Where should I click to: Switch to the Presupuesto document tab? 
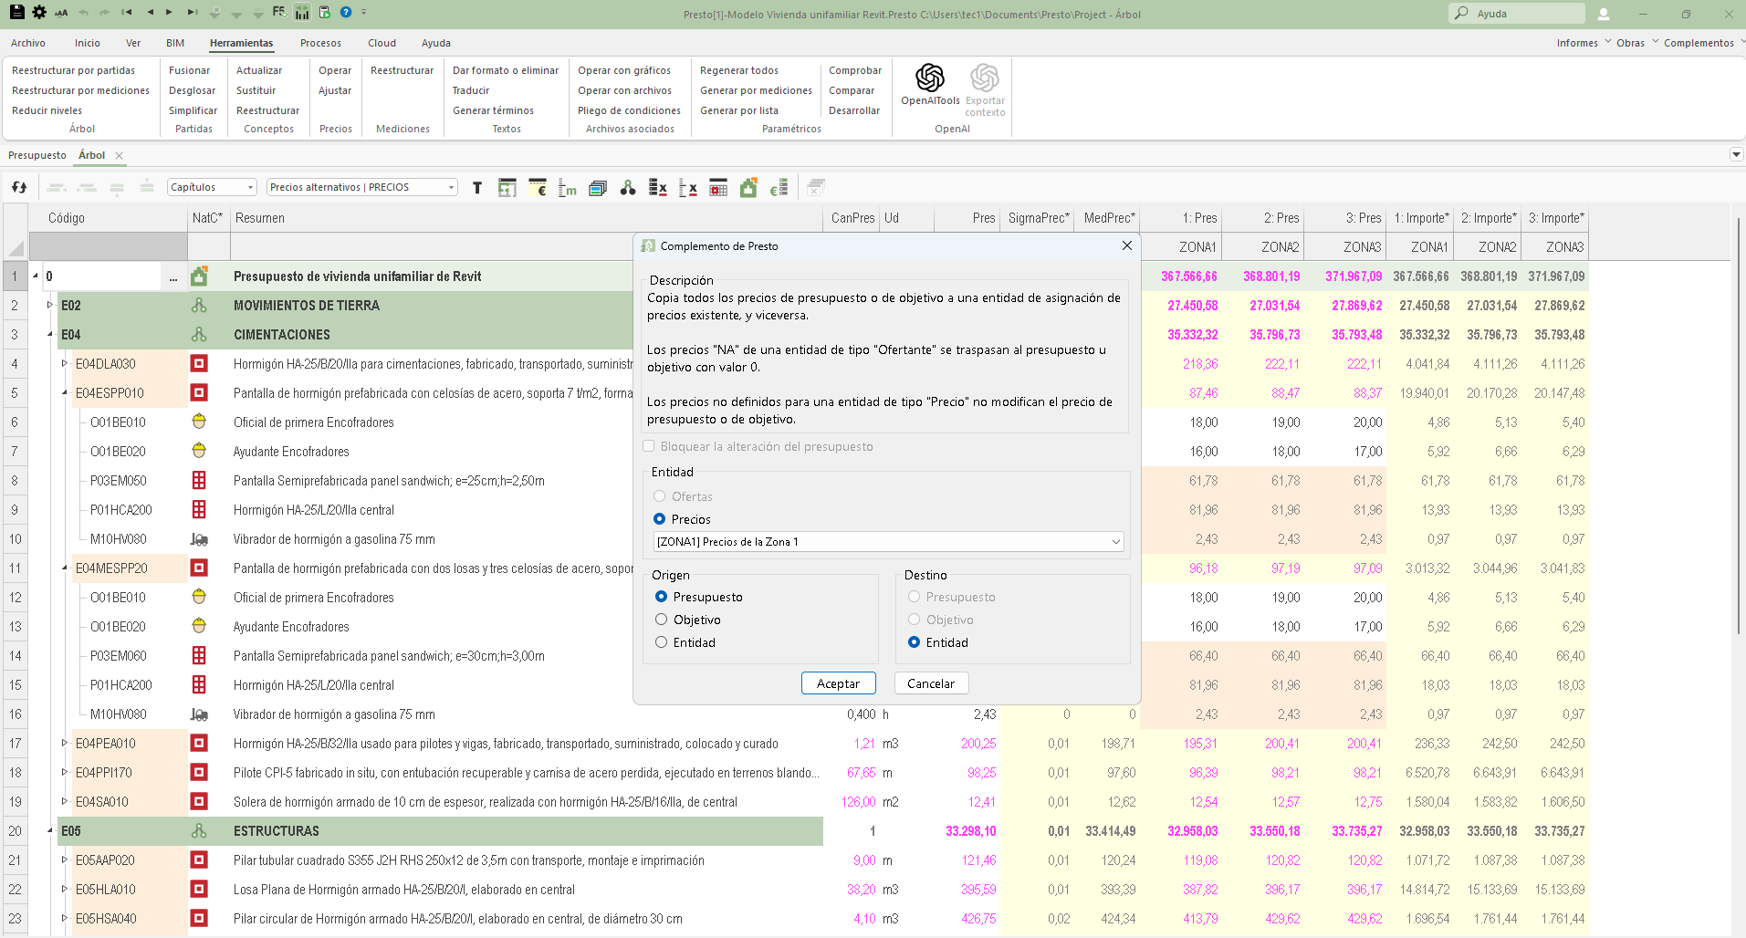[x=37, y=155]
